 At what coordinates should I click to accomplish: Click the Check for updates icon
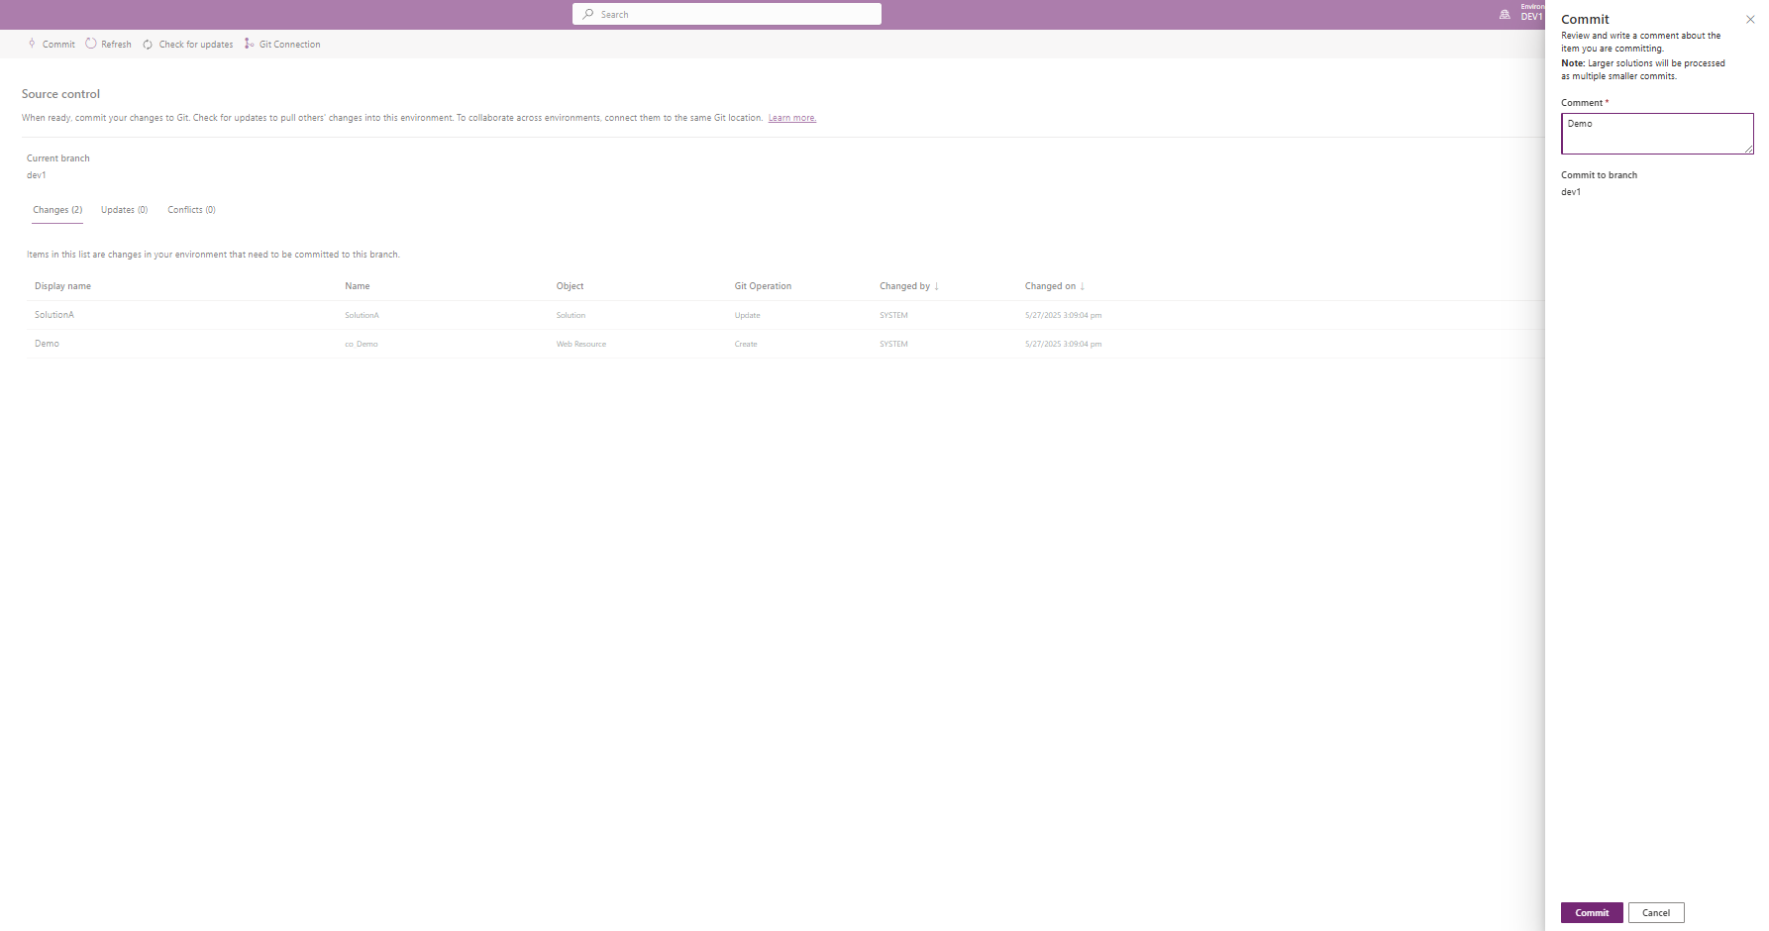point(148,45)
